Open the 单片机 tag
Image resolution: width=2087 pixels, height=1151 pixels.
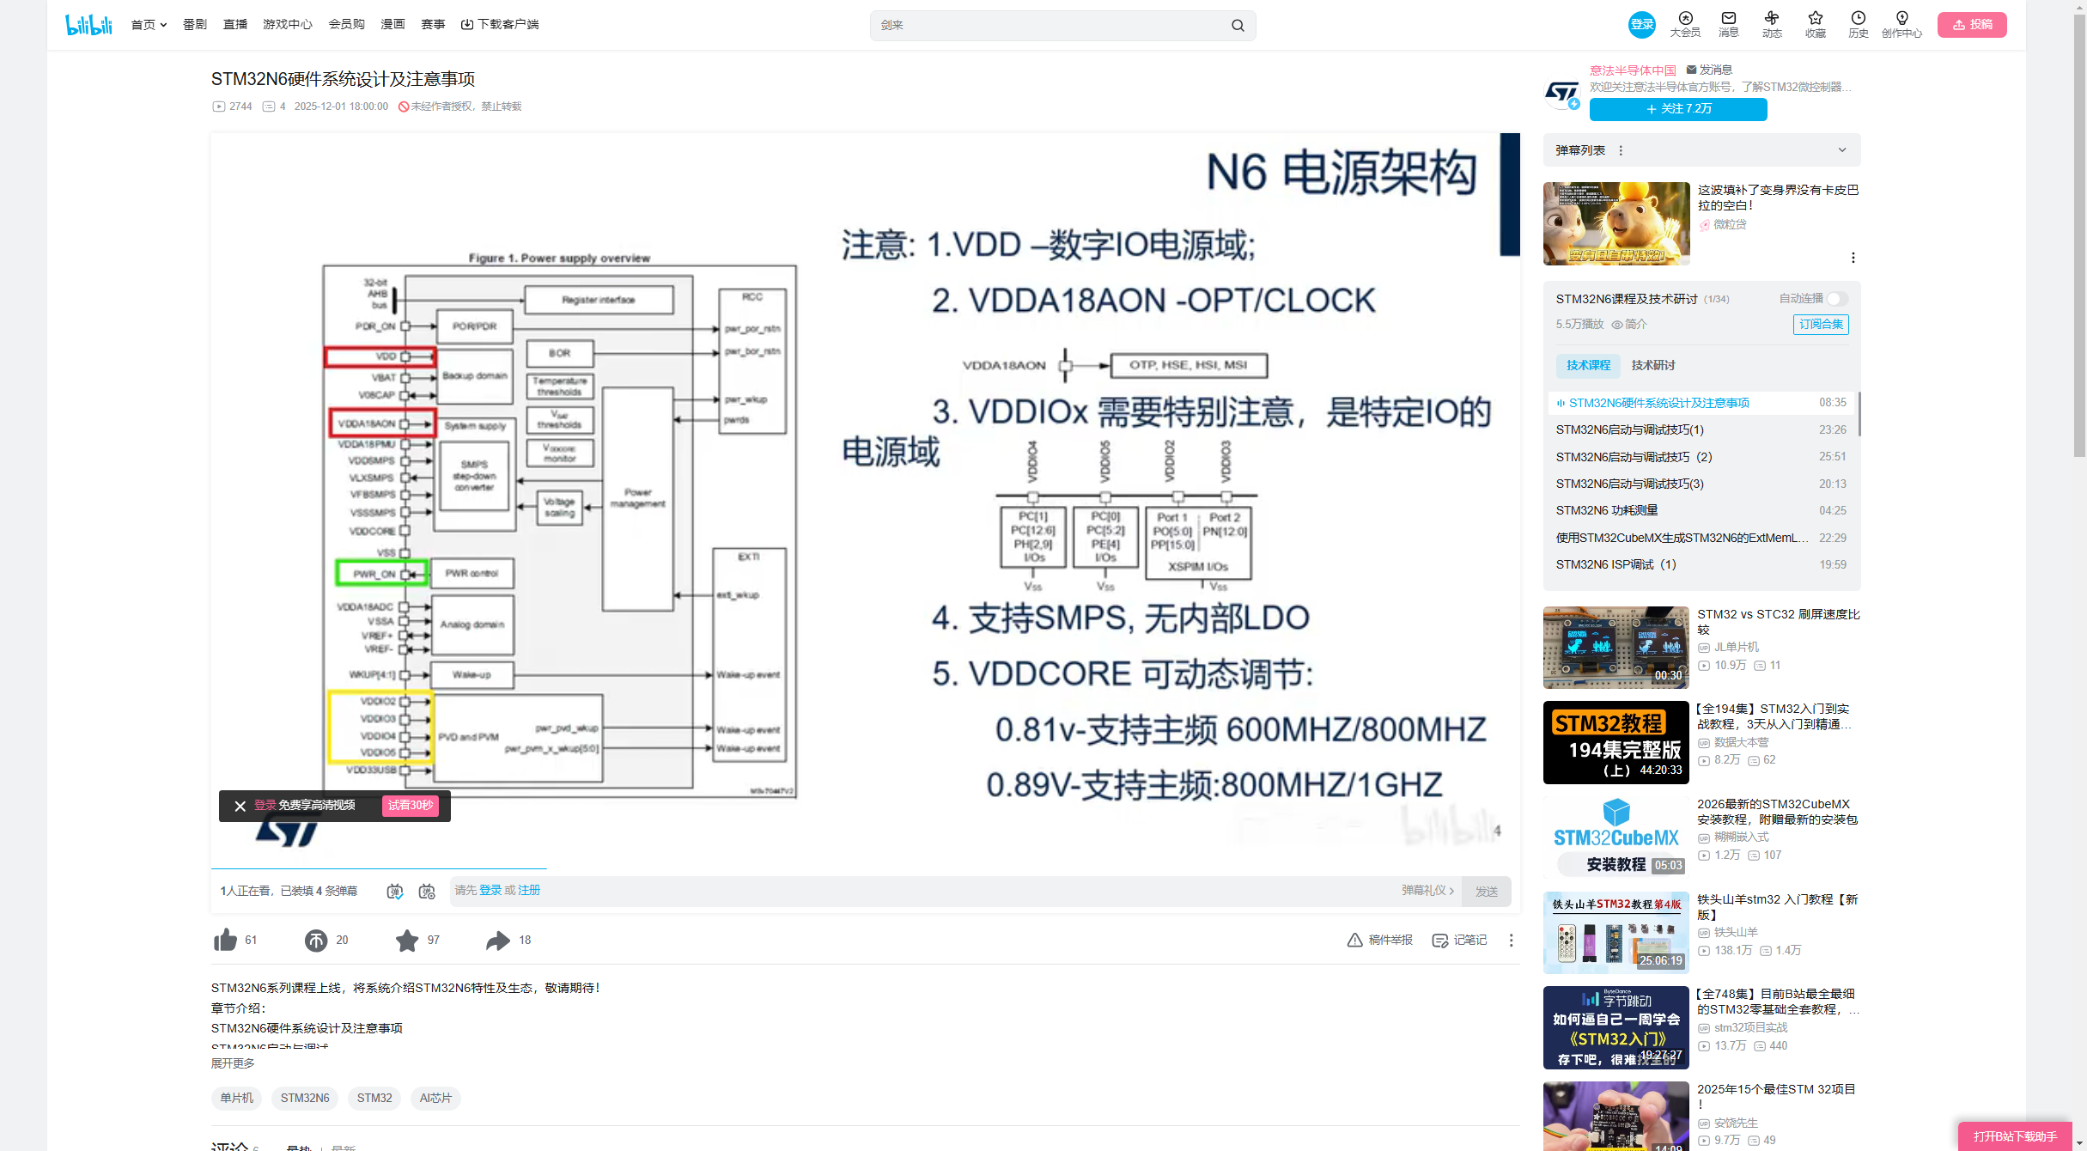tap(236, 1099)
